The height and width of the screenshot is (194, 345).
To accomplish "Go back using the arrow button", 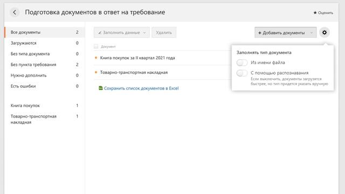I will pyautogui.click(x=15, y=12).
